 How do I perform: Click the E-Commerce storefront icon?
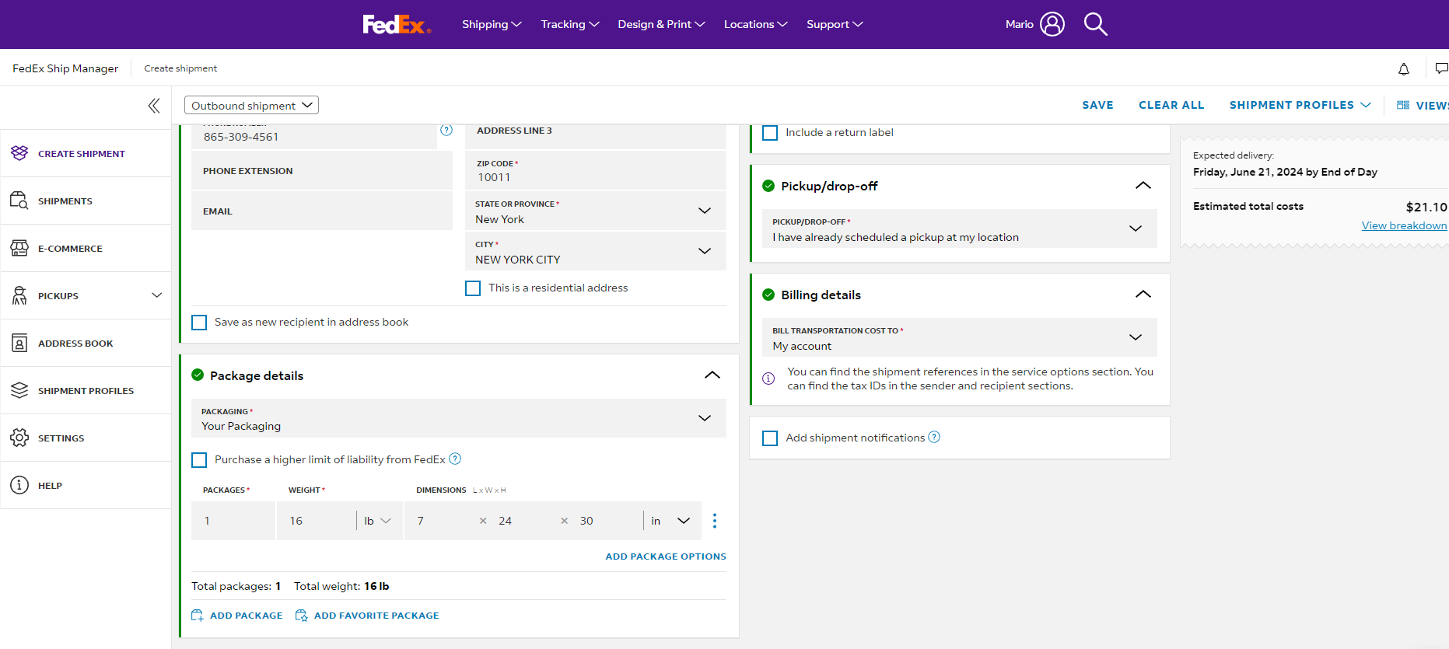19,248
